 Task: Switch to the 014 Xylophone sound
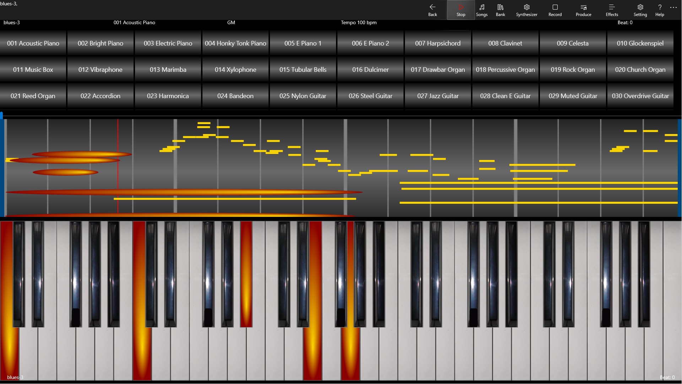pos(235,69)
